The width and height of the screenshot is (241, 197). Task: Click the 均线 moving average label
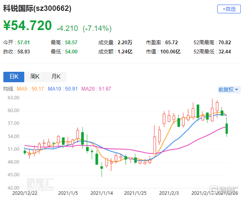pos(8,89)
